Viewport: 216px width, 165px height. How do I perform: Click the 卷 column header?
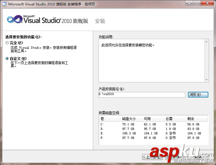(x=110, y=119)
